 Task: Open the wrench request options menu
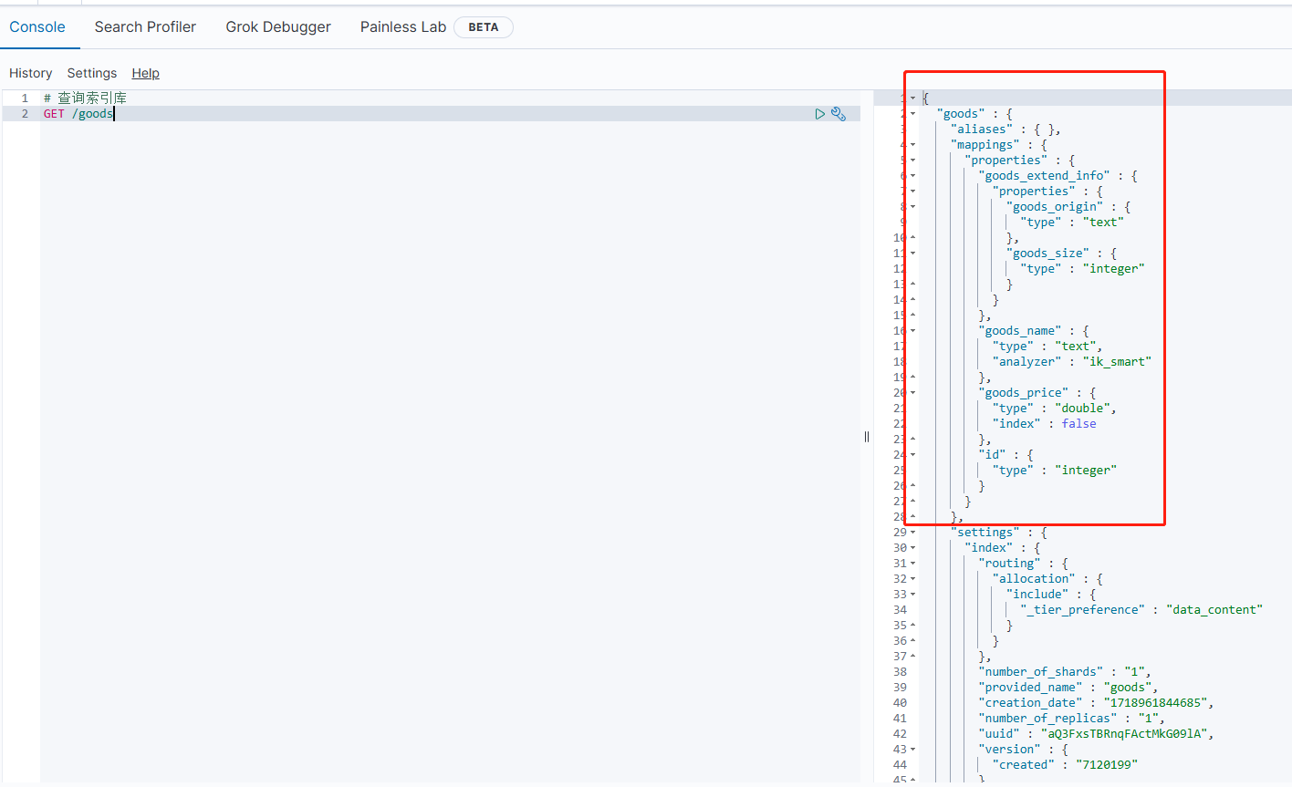coord(839,114)
